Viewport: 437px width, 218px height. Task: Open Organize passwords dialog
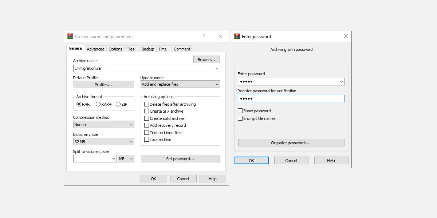tap(291, 142)
